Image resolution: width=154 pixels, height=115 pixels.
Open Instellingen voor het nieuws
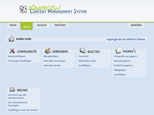tap(23, 110)
